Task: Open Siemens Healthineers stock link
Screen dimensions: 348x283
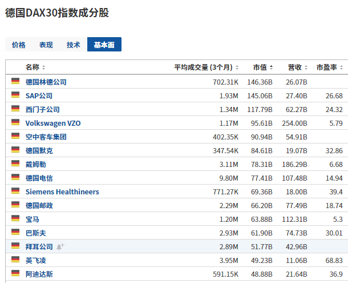Action: point(62,192)
